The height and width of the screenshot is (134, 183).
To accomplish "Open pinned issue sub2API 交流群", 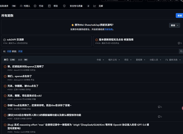I will 15,40.
